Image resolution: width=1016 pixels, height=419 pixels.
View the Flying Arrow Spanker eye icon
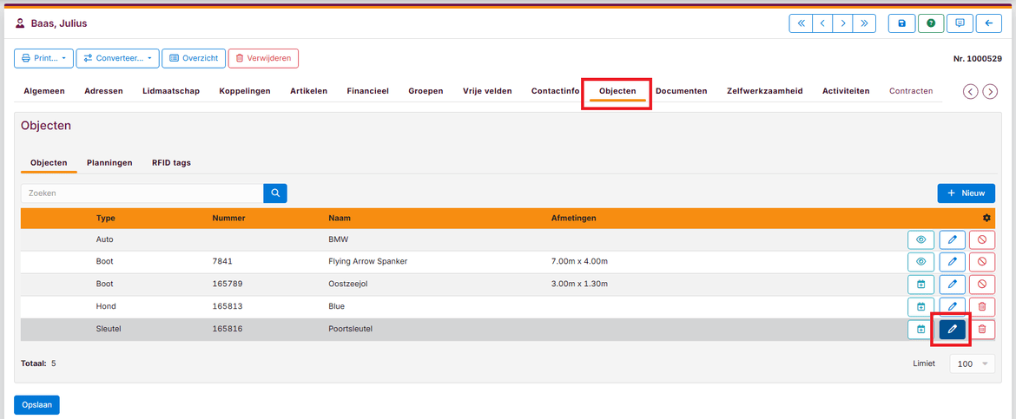pyautogui.click(x=920, y=261)
